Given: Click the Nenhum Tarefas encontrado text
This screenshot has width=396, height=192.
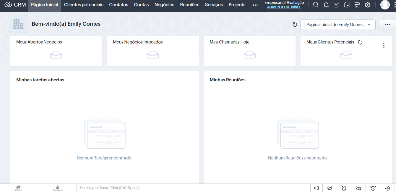Looking at the screenshot, I should point(105,158).
